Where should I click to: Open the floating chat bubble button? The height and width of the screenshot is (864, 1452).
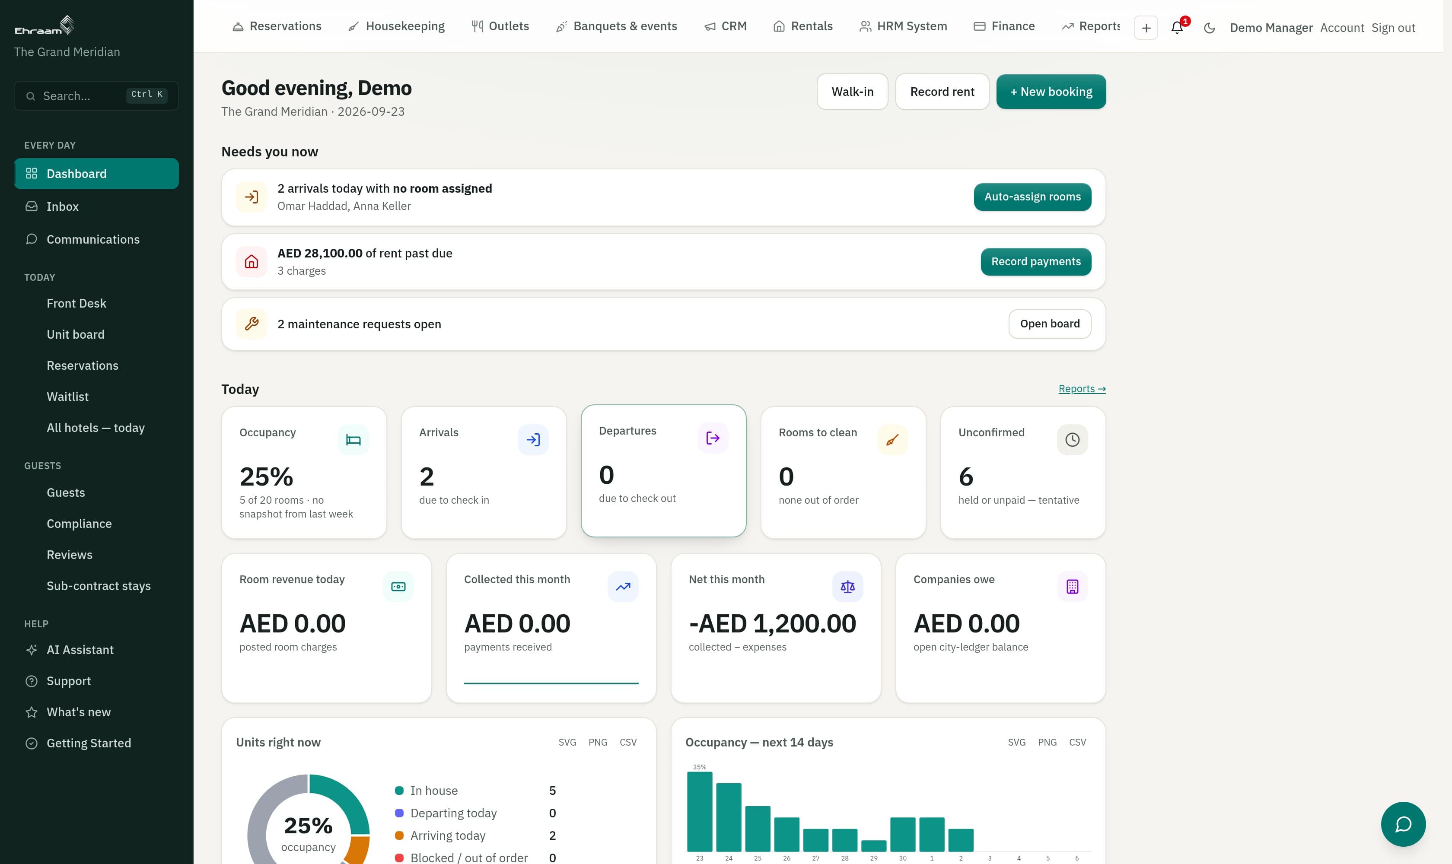coord(1403,824)
